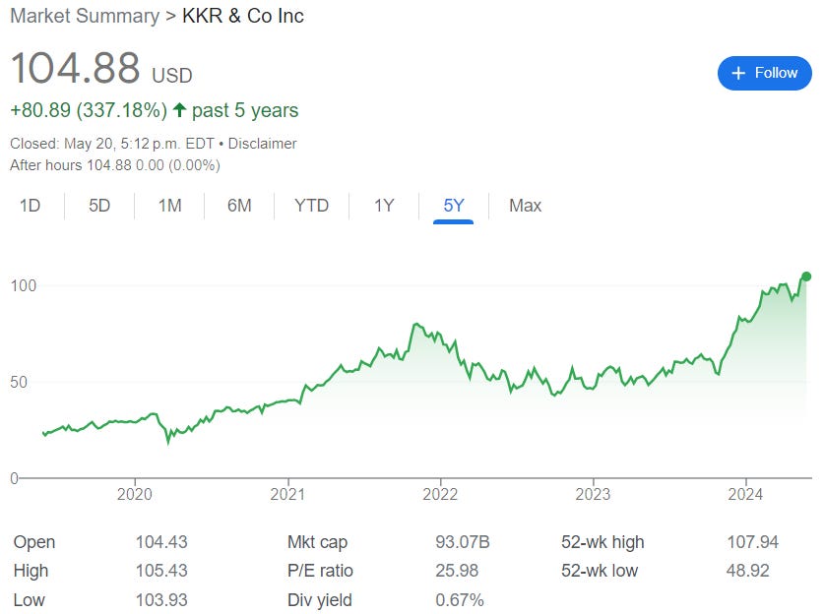Open the Market Summary breadcrumb link
824x614 pixels.
point(85,16)
